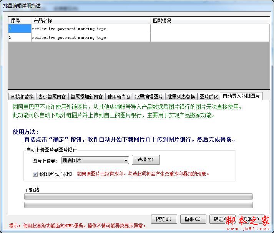Click the 匹配情况 column header
This screenshot has width=274, height=233.
click(210, 20)
